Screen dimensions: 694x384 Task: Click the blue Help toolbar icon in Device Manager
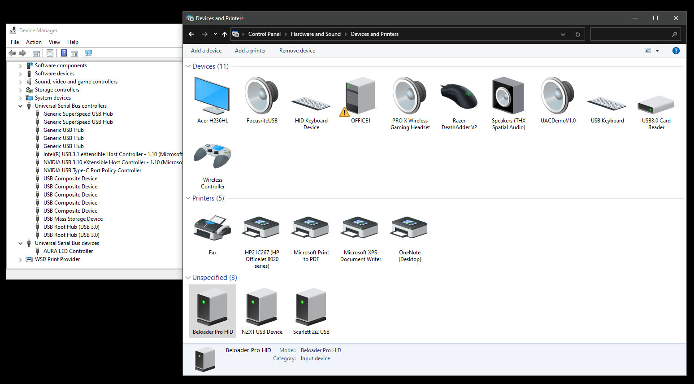coord(64,53)
